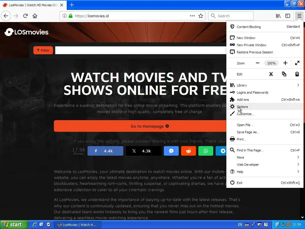Close the LosMovies tab
This screenshot has height=229, width=305.
(62, 5)
